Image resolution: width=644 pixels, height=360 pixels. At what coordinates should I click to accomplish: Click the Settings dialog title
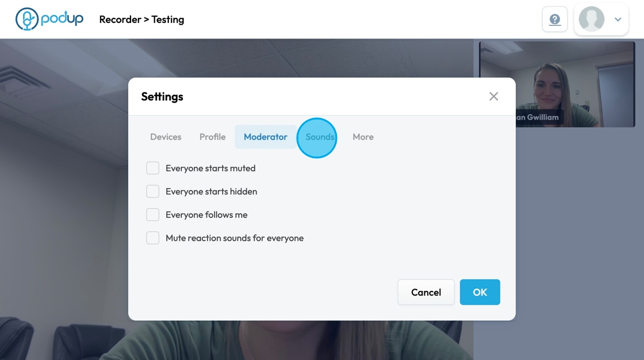point(162,97)
